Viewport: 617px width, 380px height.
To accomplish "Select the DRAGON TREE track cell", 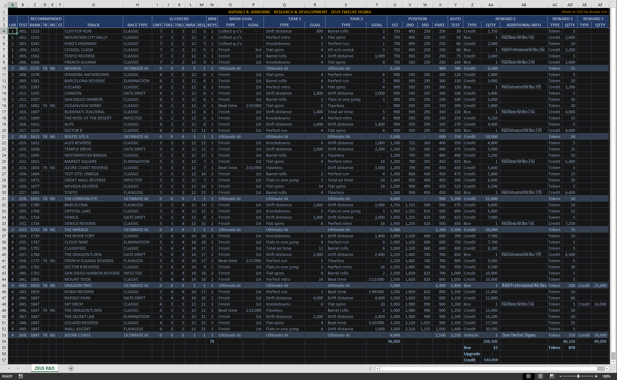I will coord(93,285).
